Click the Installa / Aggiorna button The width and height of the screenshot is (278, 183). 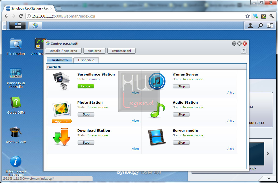pos(63,51)
